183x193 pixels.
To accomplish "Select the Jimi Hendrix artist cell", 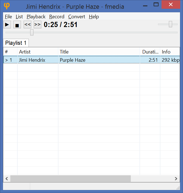I will [x=38, y=60].
